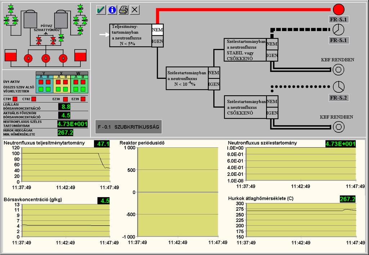Select the lower KBF RENDBEN ring icon
The width and height of the screenshot is (369, 255).
(339, 127)
